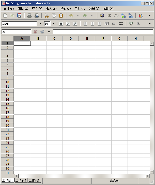Create a new workbook with the New icon
The height and width of the screenshot is (185, 155).
[x=5, y=16]
